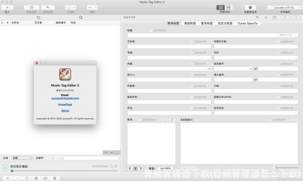
Task: Open the Unicode (UTF-8) encoding dropdown
Action: 285,8
